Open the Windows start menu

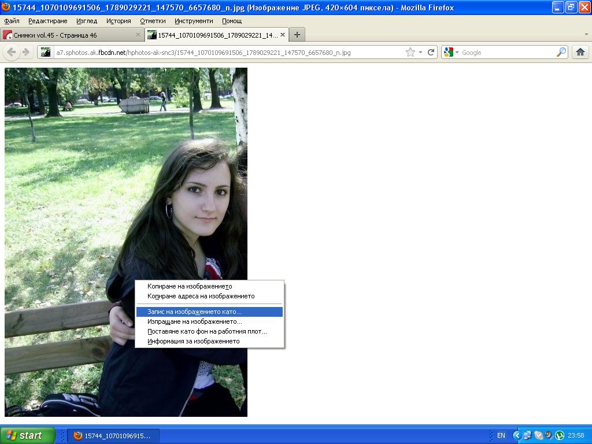pyautogui.click(x=28, y=435)
